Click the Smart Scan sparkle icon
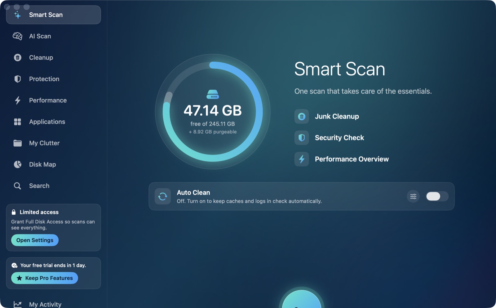The height and width of the screenshot is (308, 496). click(x=18, y=15)
